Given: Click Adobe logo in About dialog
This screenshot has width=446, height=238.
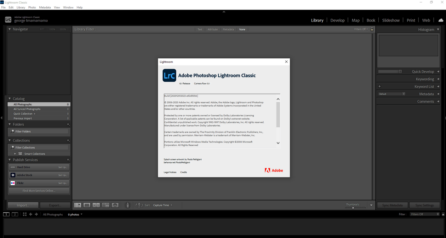Looking at the screenshot, I should click(x=274, y=170).
